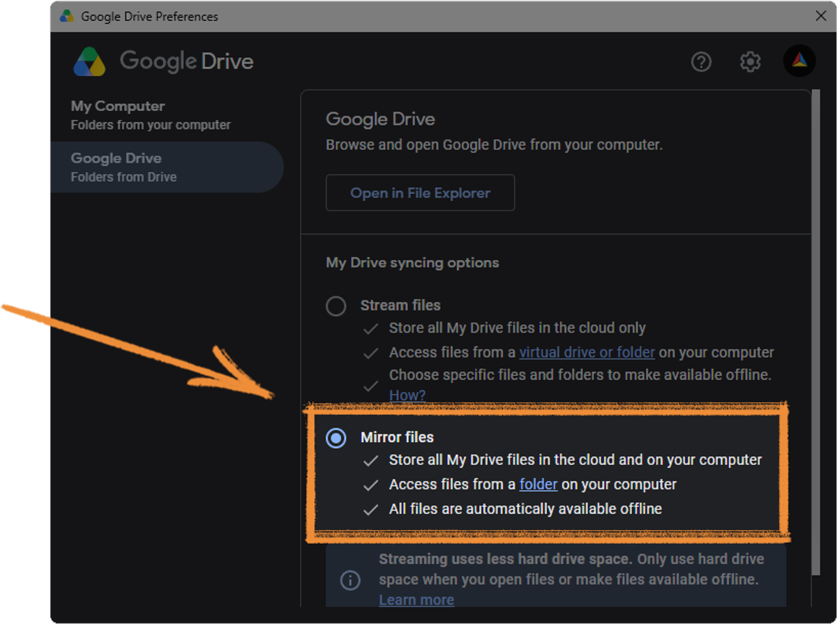
Task: Switch to Google Drive section in sidebar
Action: pyautogui.click(x=167, y=167)
